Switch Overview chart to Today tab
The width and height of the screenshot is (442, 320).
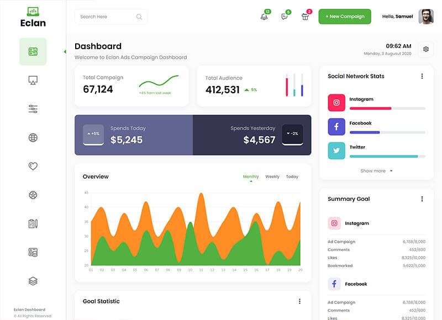pos(292,177)
